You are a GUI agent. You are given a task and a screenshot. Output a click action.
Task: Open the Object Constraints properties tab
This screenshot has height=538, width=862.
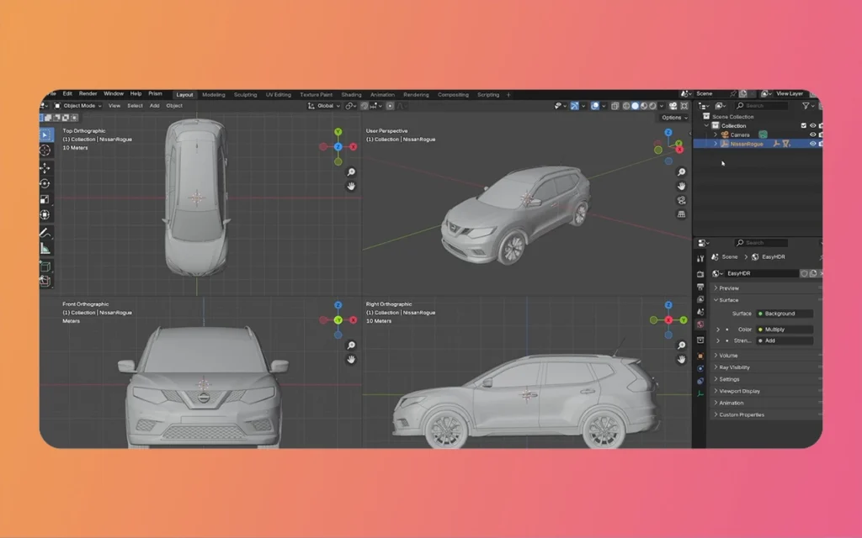[x=700, y=381]
